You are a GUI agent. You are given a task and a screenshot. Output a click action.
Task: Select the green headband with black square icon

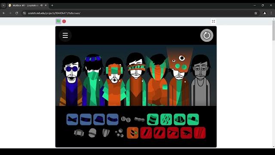193,120
